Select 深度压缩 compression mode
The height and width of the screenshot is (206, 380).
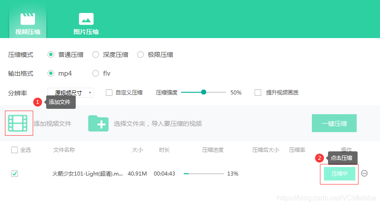[96, 55]
